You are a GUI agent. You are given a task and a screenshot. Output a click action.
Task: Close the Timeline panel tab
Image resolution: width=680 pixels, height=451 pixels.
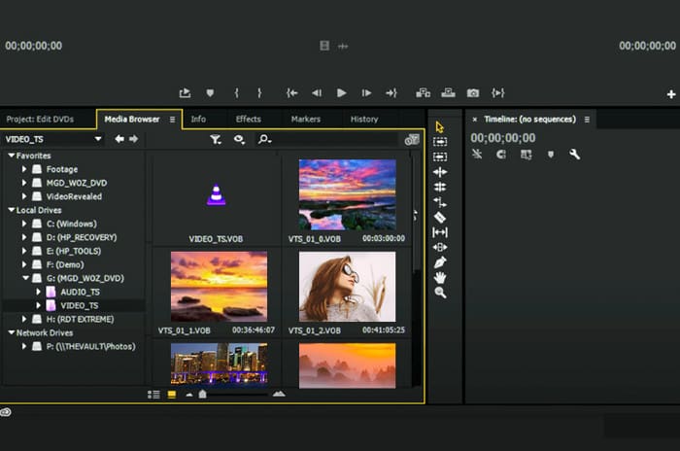[474, 120]
